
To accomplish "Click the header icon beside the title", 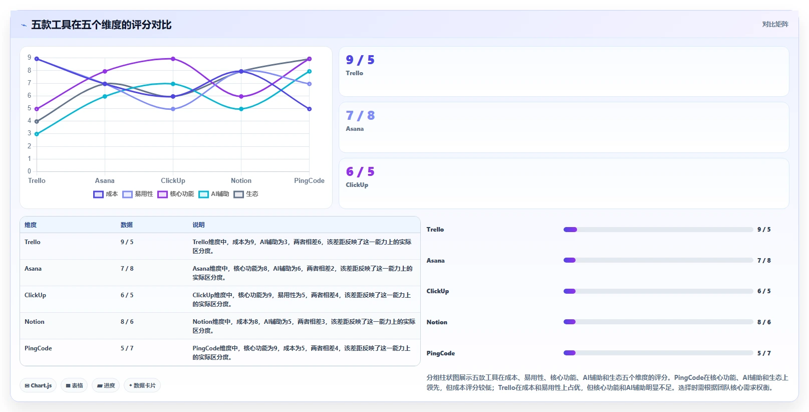I will point(24,25).
